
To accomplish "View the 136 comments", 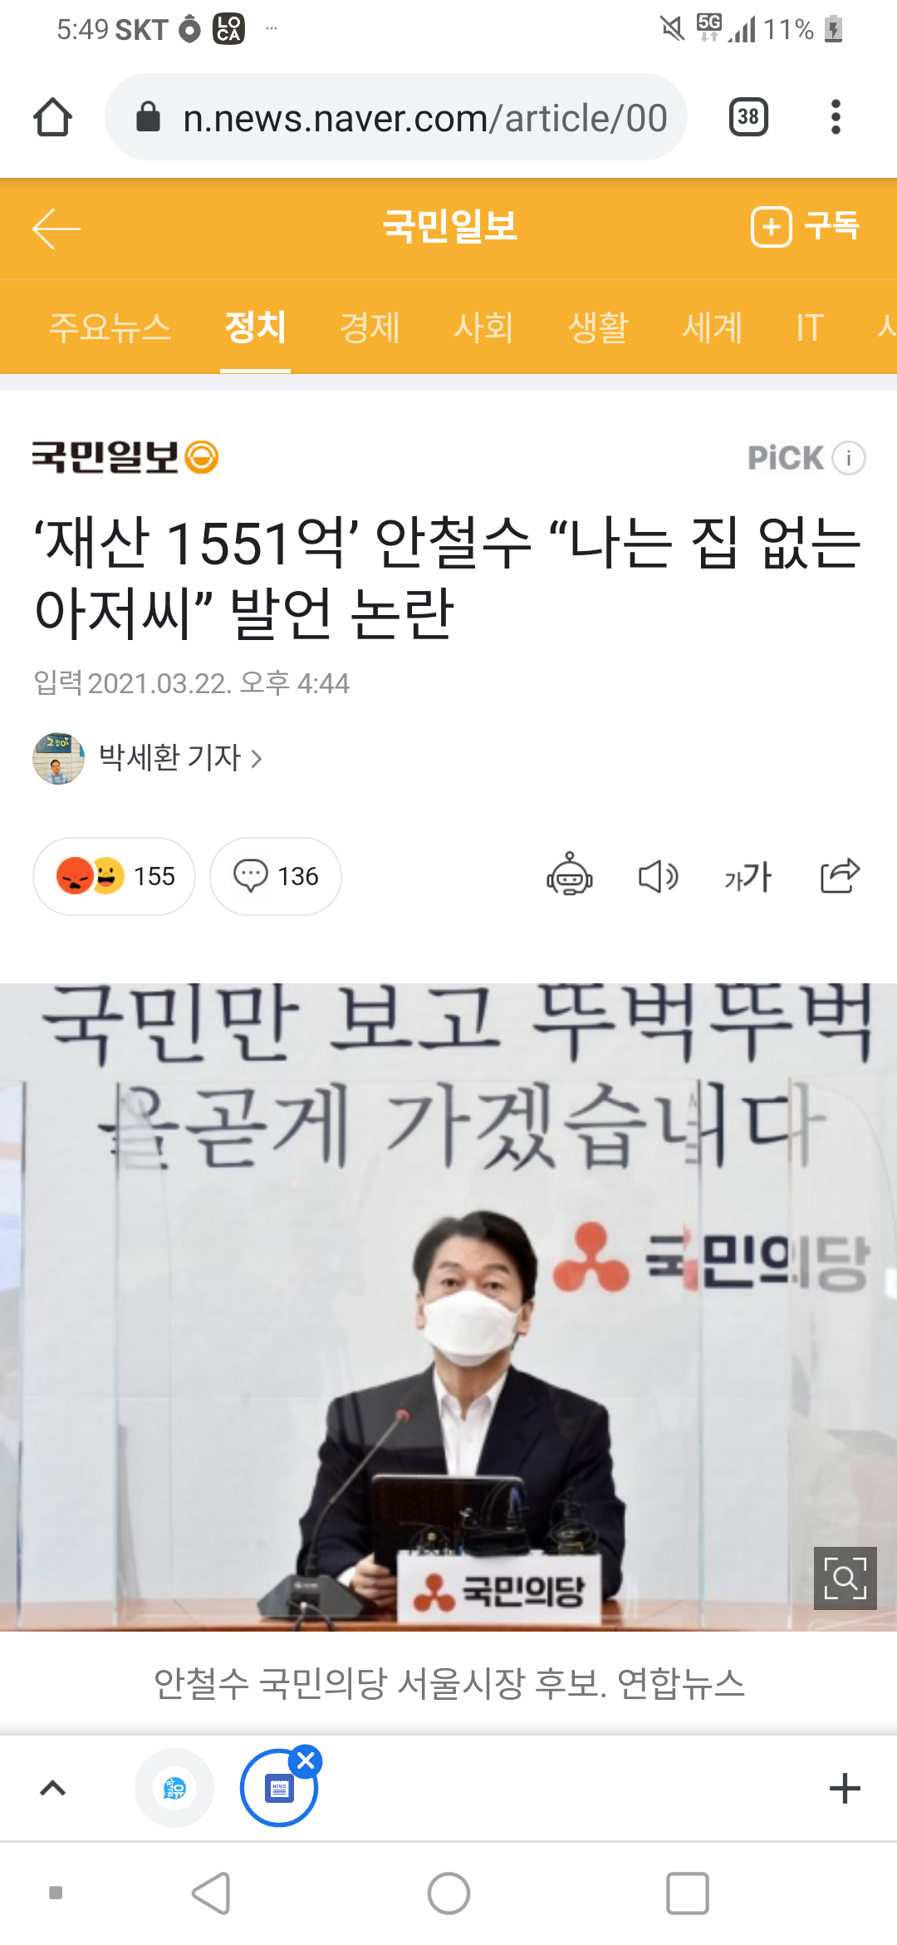I will coord(276,876).
